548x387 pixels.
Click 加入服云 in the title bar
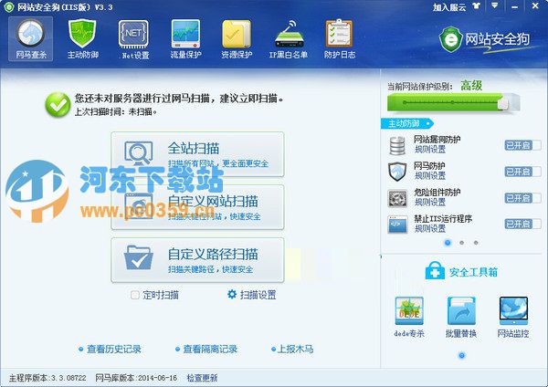pos(449,7)
